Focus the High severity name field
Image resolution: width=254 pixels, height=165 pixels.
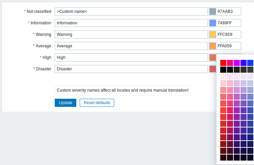(x=131, y=57)
